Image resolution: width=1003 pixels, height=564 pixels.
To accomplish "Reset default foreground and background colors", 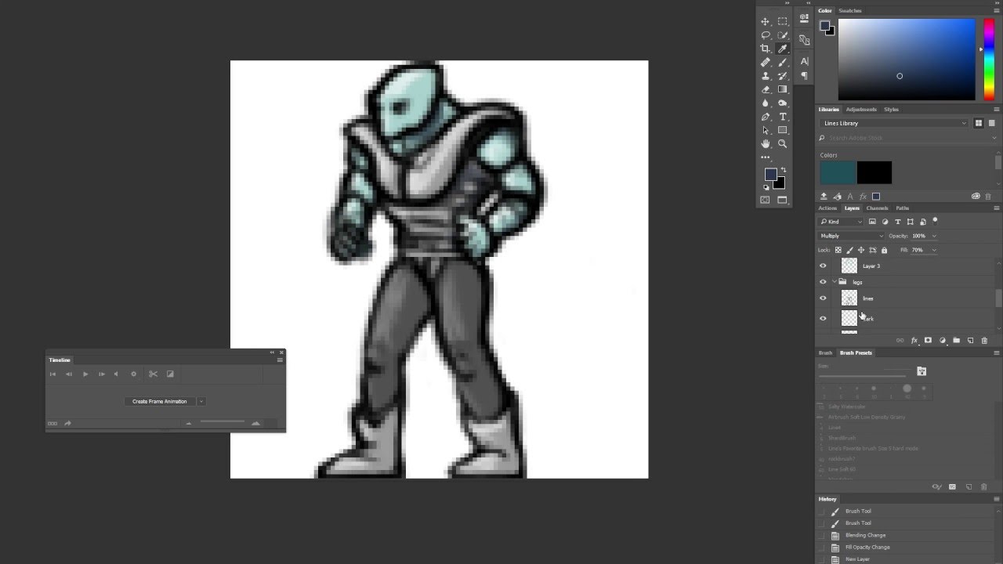I will (x=766, y=187).
